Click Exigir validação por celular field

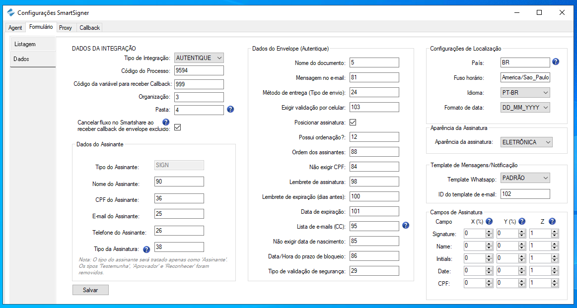(x=374, y=107)
